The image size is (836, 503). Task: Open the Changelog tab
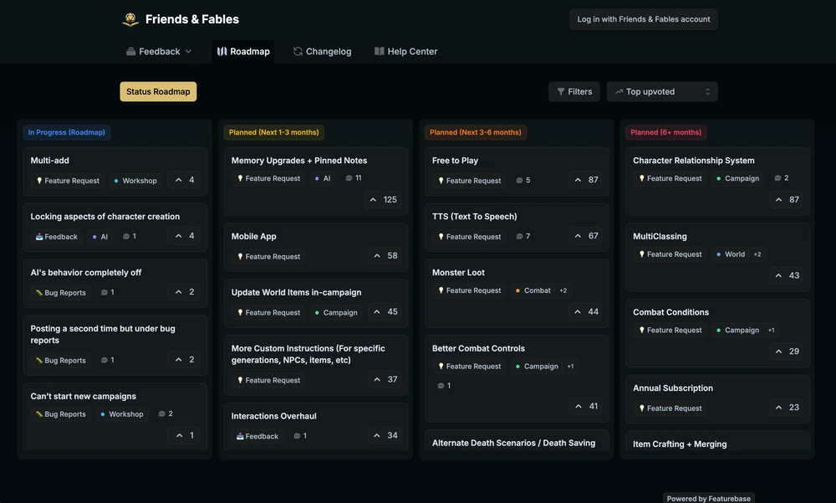322,52
